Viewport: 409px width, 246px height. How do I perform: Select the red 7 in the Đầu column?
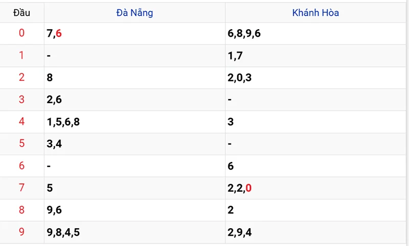click(21, 188)
